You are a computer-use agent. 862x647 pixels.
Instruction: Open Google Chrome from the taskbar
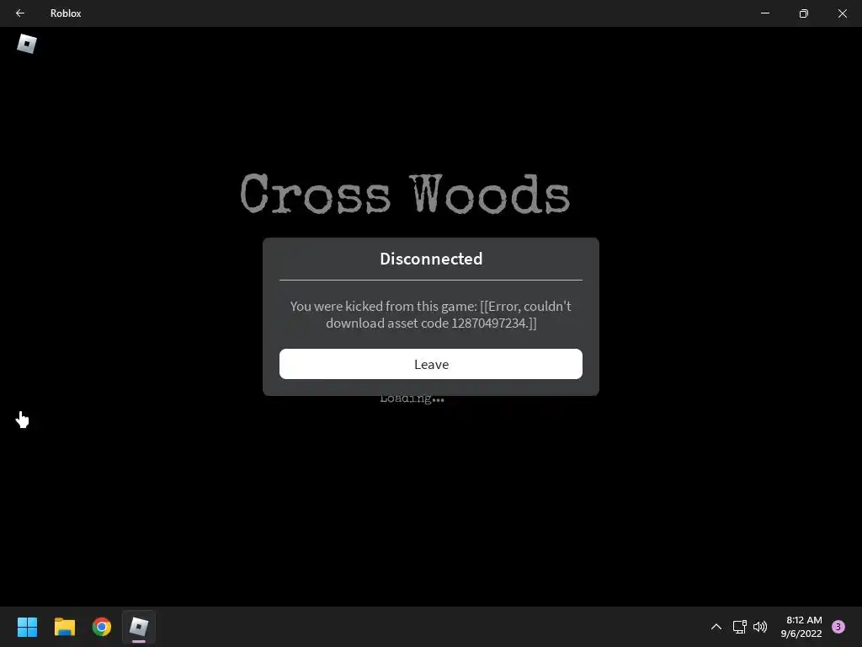click(x=102, y=627)
